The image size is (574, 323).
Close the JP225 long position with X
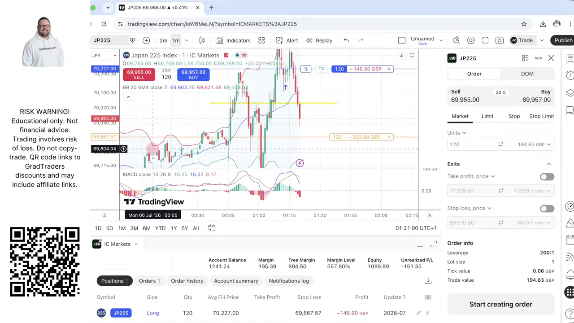[x=427, y=313]
